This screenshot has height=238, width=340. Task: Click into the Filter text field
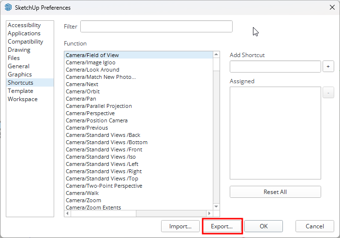(156, 27)
